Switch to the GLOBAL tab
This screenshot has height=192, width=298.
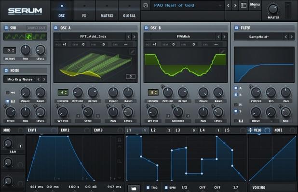[129, 11]
